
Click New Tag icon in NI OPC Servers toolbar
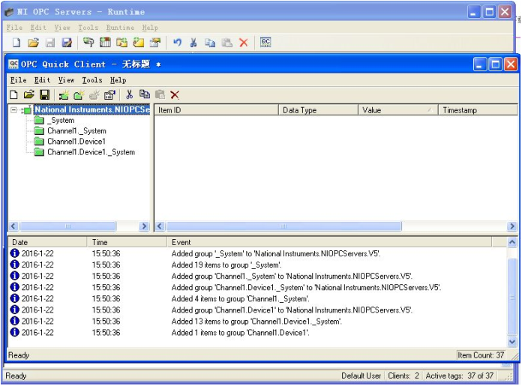coord(139,42)
